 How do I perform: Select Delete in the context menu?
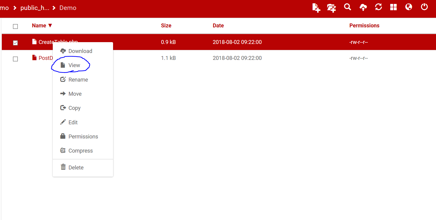coord(76,168)
